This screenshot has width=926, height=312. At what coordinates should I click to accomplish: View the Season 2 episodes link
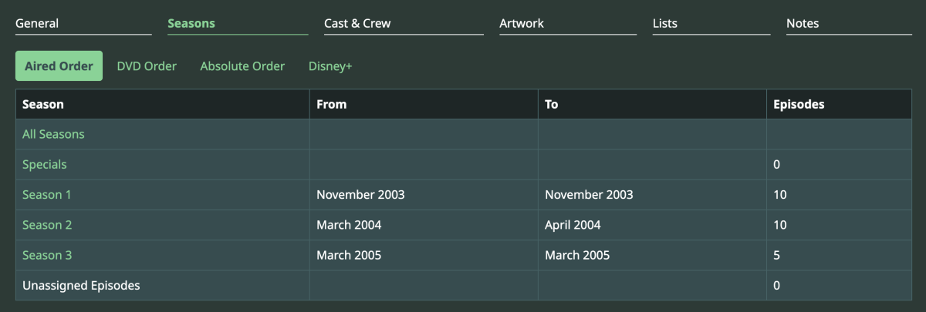[47, 225]
